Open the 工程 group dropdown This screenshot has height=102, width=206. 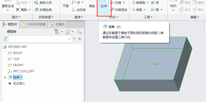pos(148,17)
